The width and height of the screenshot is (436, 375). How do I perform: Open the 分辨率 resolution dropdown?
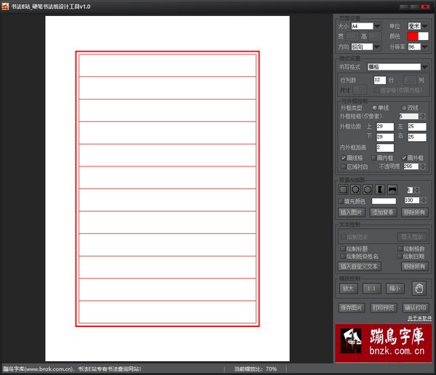pos(424,47)
